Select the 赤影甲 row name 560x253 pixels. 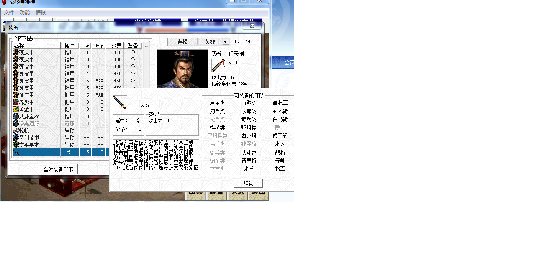click(x=27, y=102)
